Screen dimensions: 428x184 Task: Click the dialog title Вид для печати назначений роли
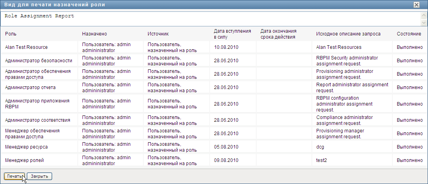click(54, 5)
